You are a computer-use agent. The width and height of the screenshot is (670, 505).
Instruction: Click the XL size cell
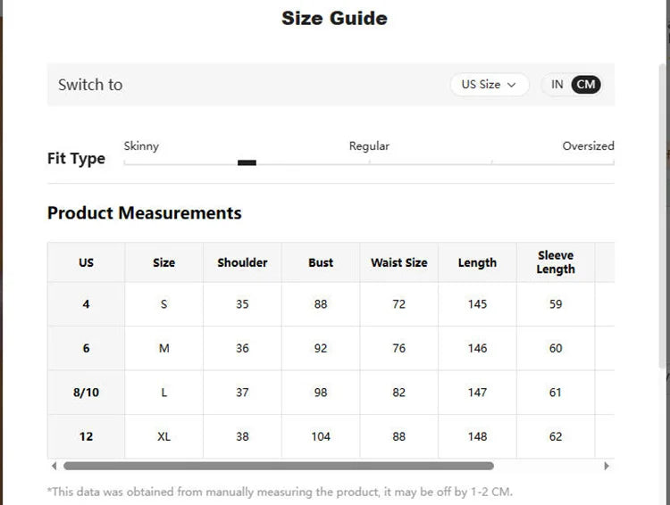164,436
